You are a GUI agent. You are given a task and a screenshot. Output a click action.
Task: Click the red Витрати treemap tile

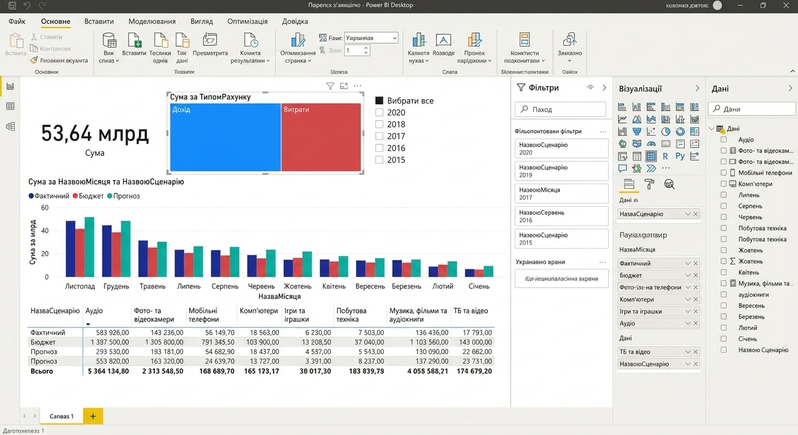pyautogui.click(x=321, y=137)
